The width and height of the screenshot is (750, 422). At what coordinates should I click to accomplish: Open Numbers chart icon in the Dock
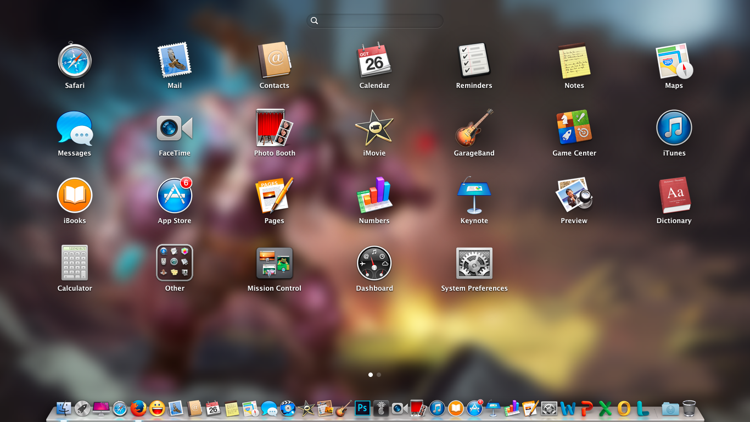512,408
